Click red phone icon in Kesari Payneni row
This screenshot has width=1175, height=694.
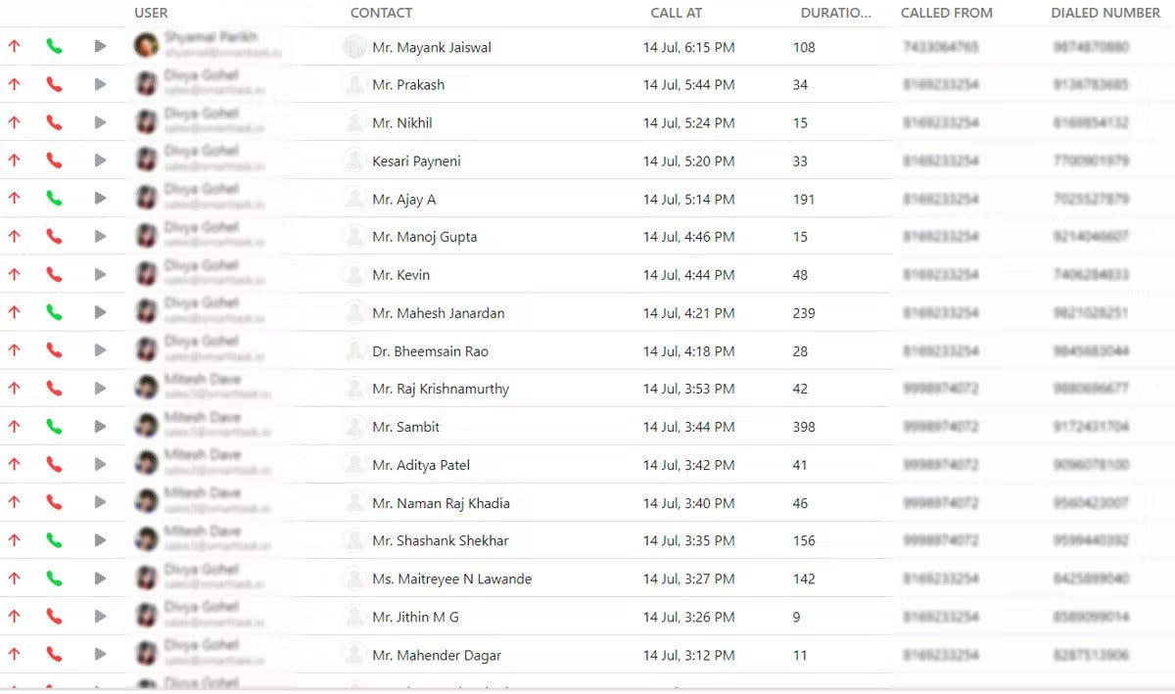pos(54,161)
